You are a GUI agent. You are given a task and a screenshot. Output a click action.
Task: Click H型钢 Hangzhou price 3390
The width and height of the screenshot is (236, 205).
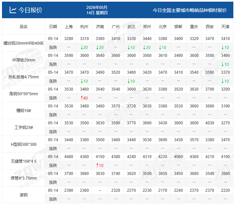click(x=84, y=140)
